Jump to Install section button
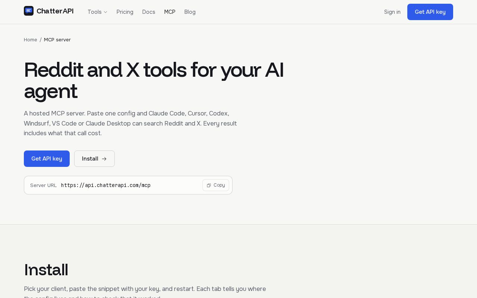The width and height of the screenshot is (477, 298). point(94,159)
